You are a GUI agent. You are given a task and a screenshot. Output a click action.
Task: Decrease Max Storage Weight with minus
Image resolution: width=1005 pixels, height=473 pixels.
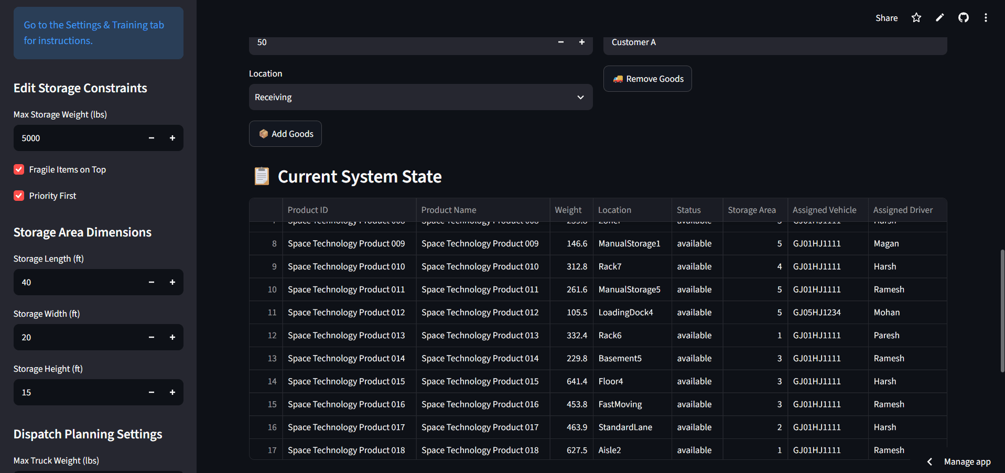(x=152, y=138)
